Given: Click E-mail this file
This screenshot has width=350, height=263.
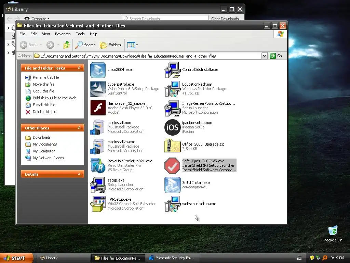Looking at the screenshot, I should (44, 105).
